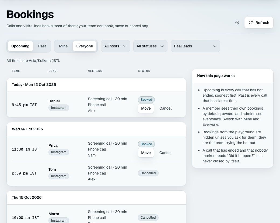This screenshot has height=223, width=280.
Task: Click the 11:30 am IST time
Action: pos(25,149)
